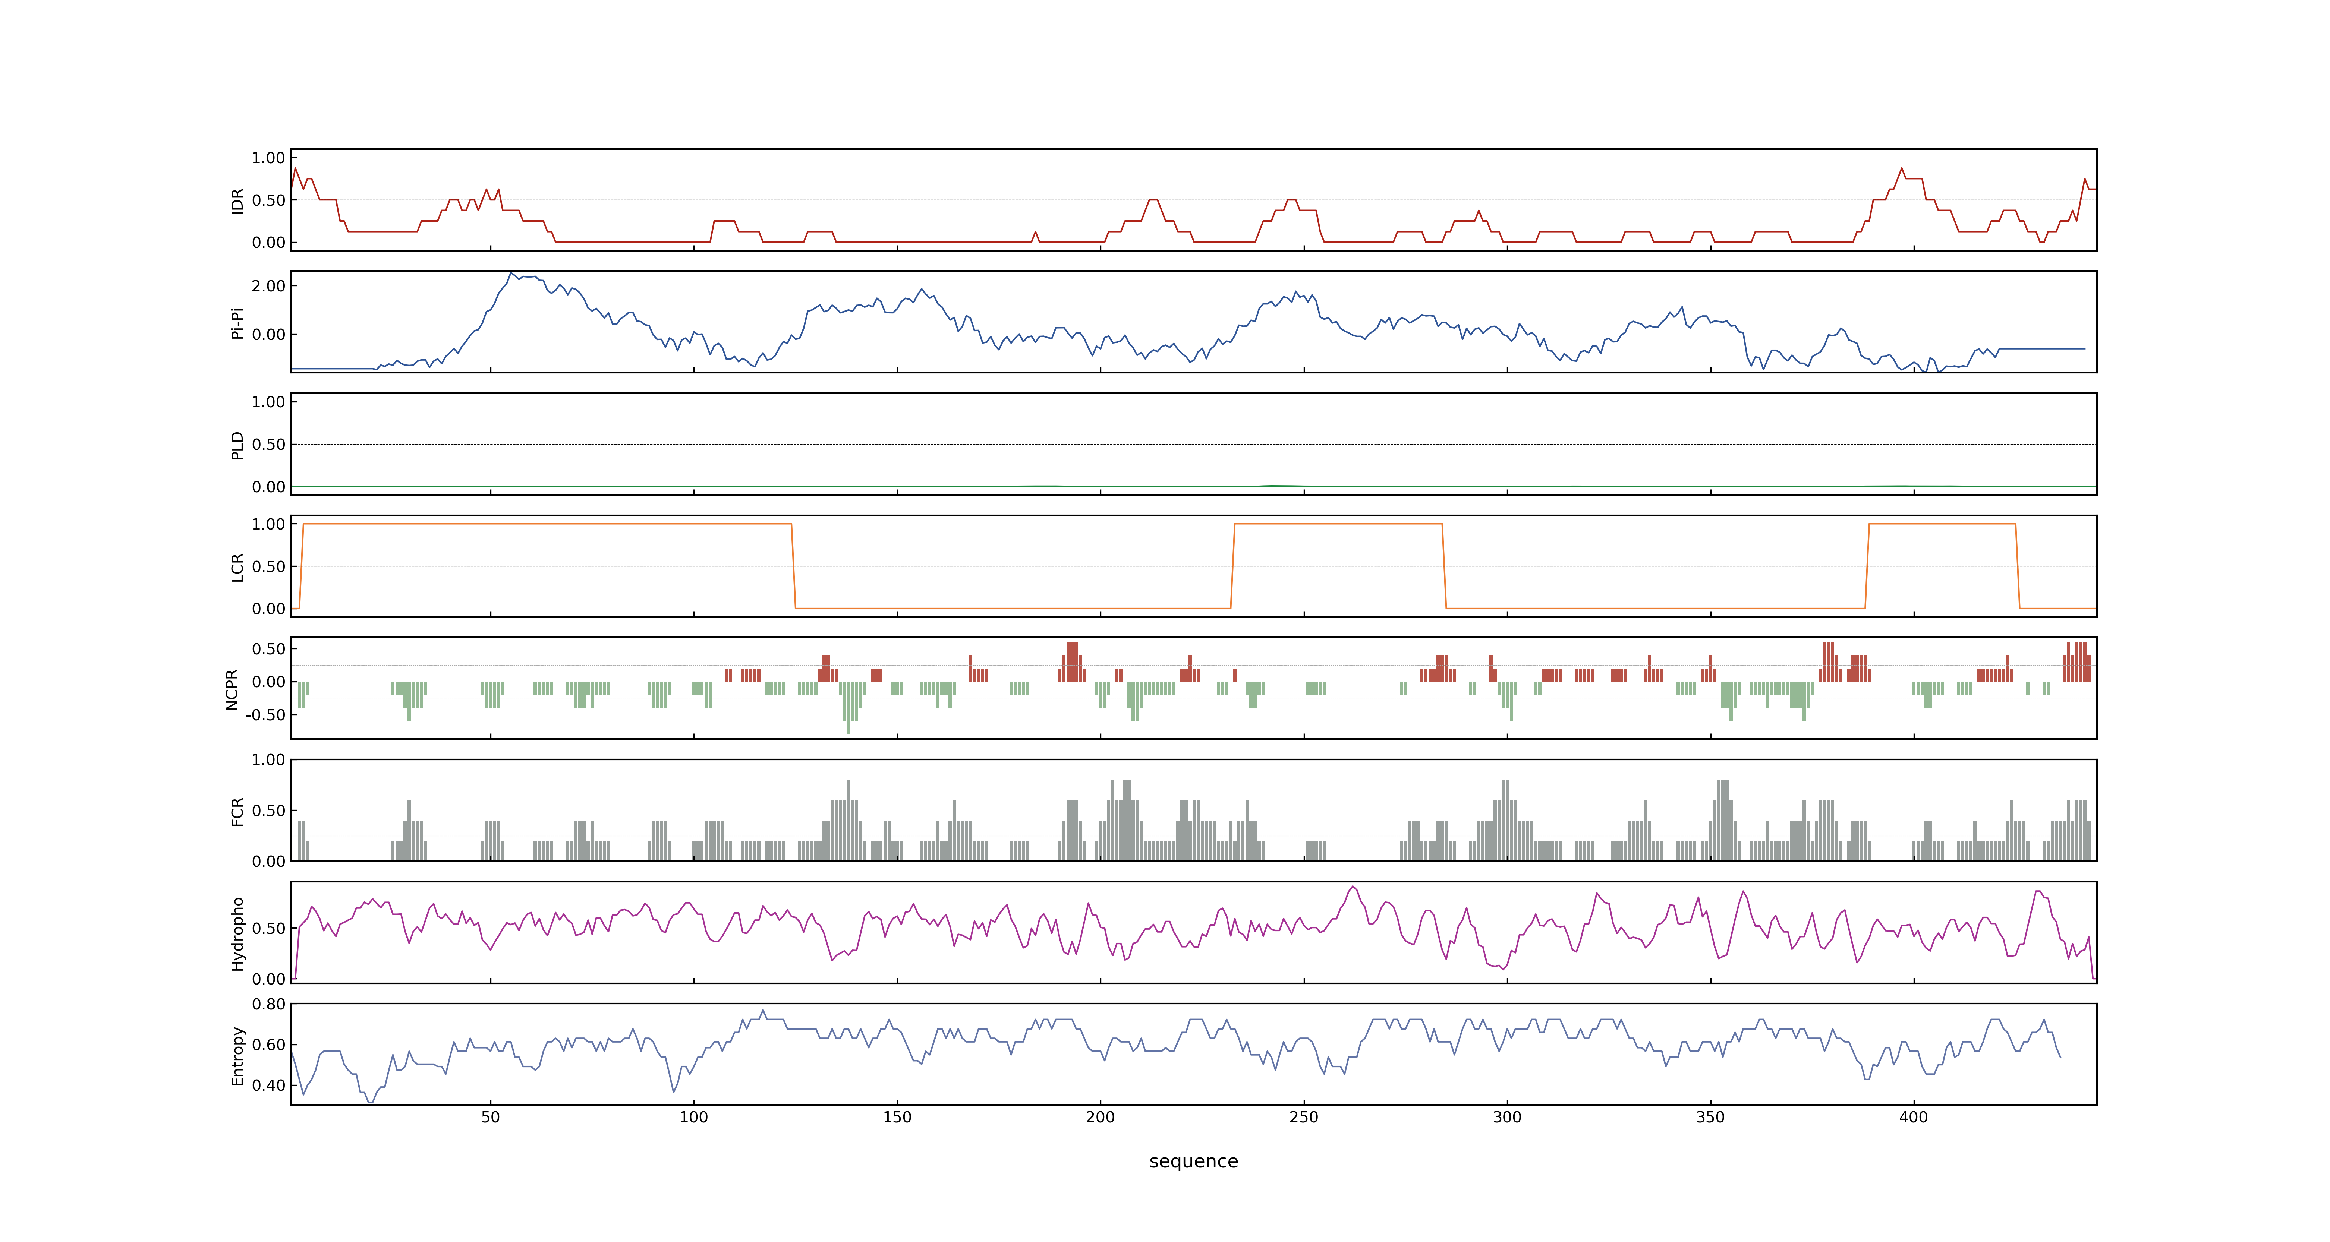Click the -0.50 tick of the NCPR panel
The image size is (2330, 1242).
(265, 715)
